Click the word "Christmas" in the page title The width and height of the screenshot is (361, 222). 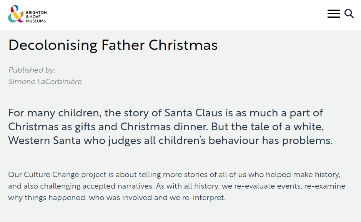coord(183,45)
